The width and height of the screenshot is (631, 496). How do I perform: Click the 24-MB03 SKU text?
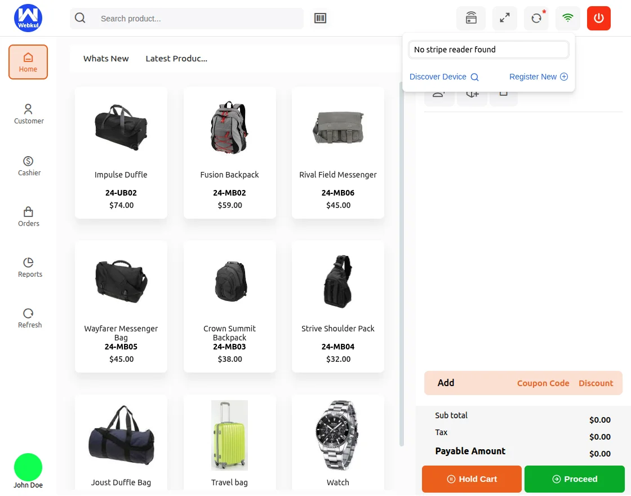[x=229, y=347]
